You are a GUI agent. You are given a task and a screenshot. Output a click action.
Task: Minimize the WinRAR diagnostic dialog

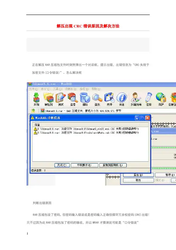pos(137,118)
